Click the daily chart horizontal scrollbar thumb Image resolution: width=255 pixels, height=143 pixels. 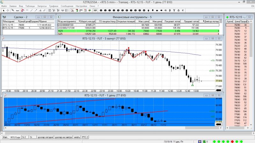[202, 128]
